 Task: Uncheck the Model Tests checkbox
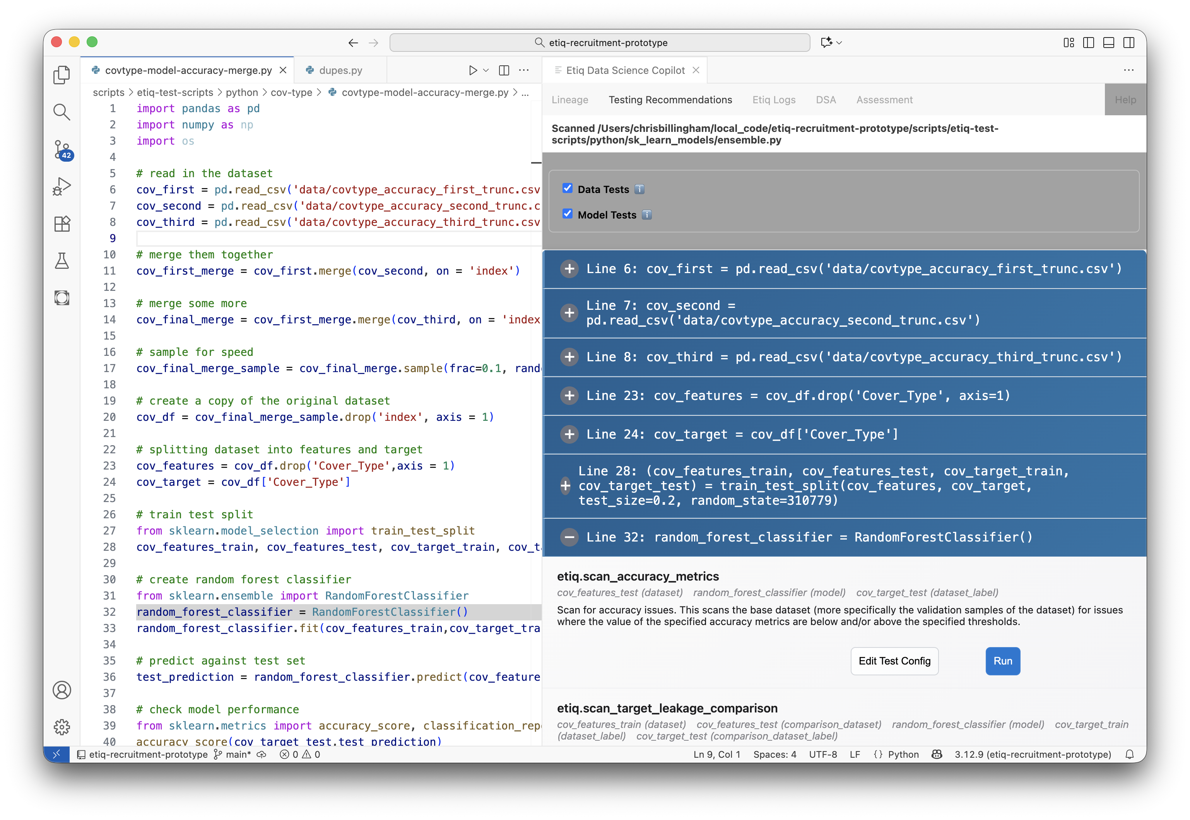point(567,214)
